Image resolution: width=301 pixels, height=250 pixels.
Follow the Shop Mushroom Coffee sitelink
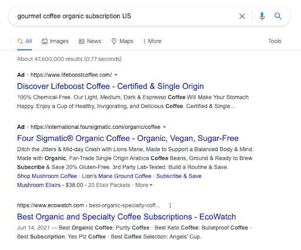(x=47, y=176)
